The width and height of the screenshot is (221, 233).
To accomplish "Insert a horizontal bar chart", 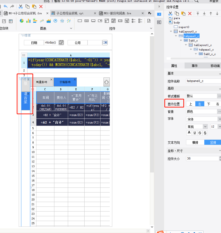I will point(35,21).
